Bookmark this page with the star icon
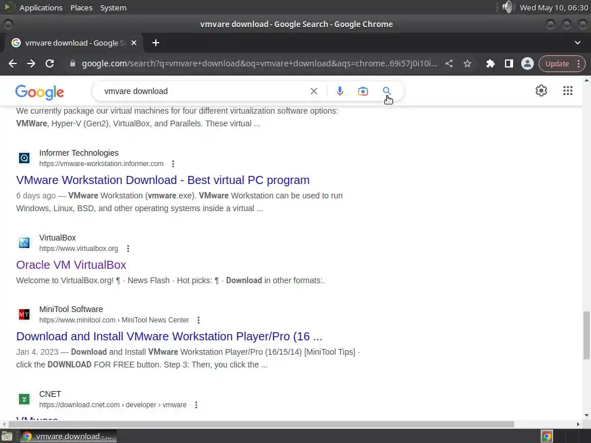The height and width of the screenshot is (443, 591). (x=467, y=63)
